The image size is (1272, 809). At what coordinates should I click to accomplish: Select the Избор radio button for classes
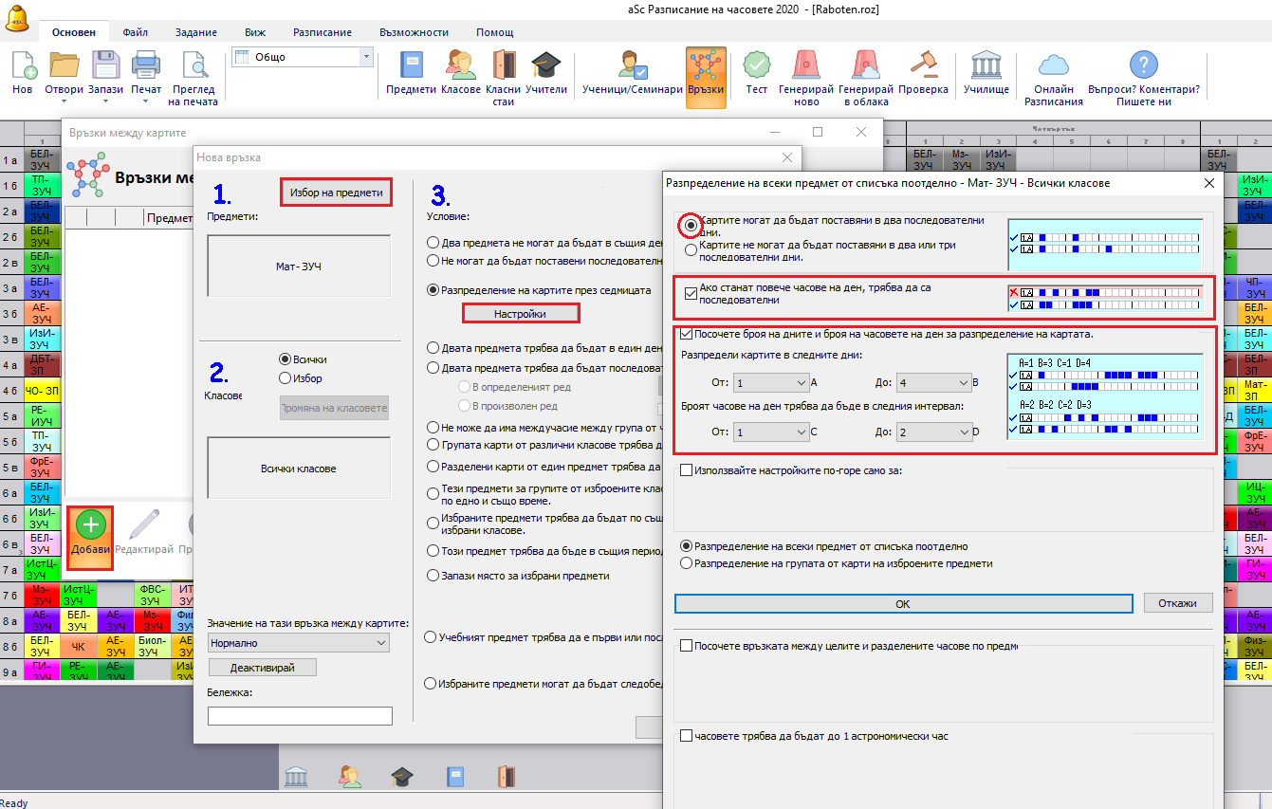285,378
